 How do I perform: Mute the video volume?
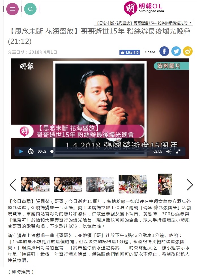(x=169, y=151)
